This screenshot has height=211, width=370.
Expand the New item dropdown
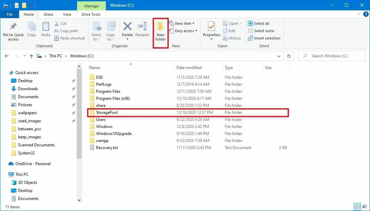183,23
